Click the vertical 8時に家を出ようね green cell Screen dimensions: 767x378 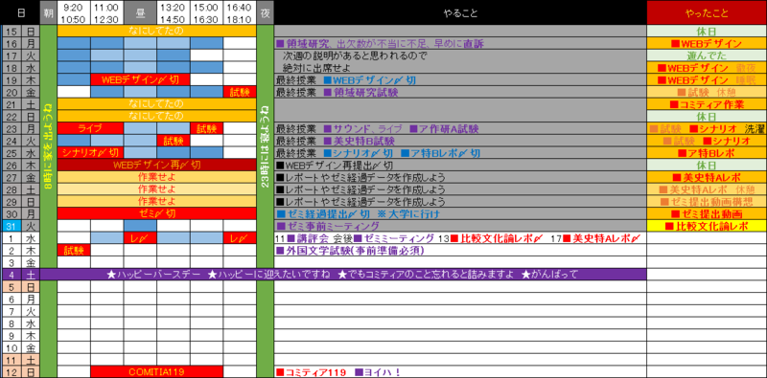49,146
